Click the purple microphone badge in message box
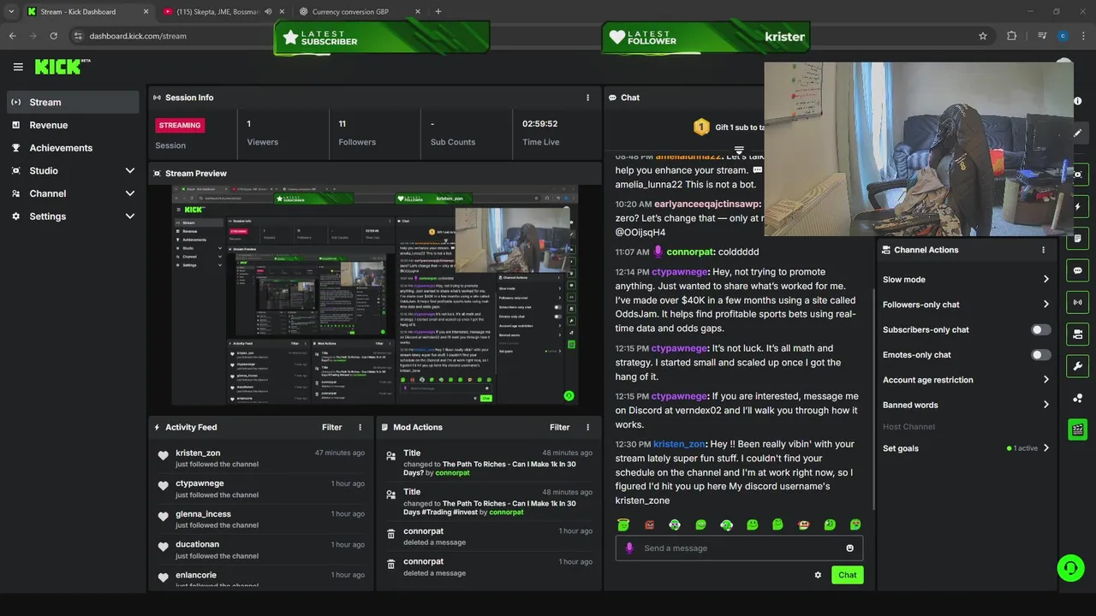Viewport: 1096px width, 616px height. (629, 548)
